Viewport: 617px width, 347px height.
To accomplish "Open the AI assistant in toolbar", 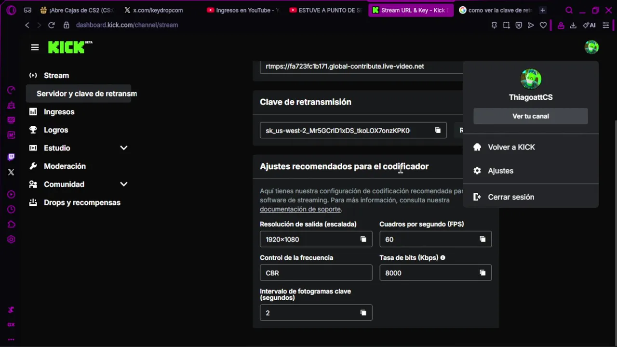I will (589, 25).
